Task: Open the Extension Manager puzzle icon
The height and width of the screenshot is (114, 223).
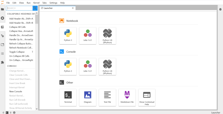Action: pos(2,62)
